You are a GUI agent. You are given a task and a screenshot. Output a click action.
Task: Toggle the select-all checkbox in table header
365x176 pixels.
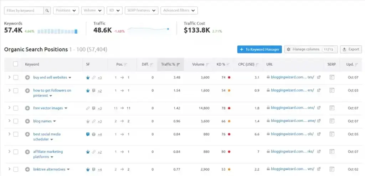coord(16,64)
